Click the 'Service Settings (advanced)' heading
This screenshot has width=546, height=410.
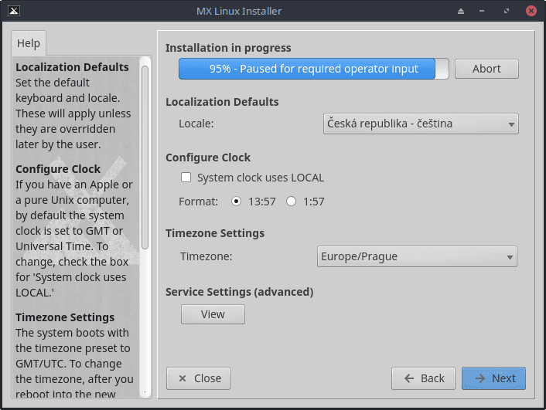pyautogui.click(x=239, y=292)
